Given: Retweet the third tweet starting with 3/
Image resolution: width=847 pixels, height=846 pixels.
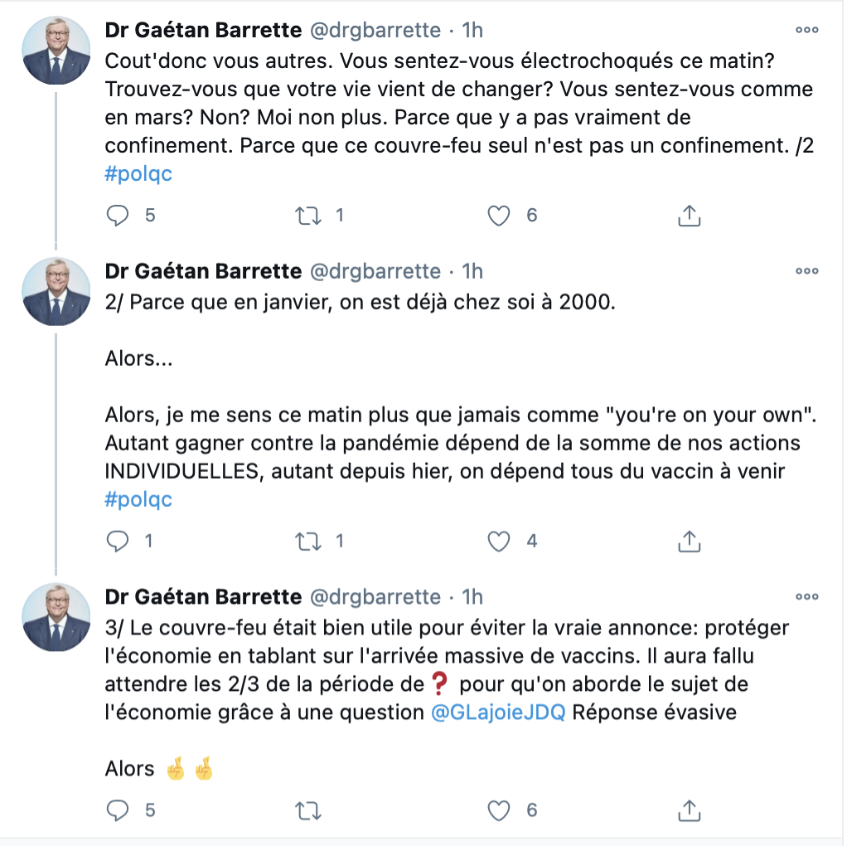Looking at the screenshot, I should (x=308, y=810).
